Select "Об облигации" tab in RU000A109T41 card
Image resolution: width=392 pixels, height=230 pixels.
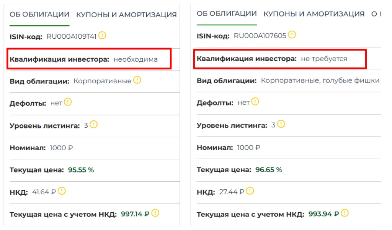point(39,15)
